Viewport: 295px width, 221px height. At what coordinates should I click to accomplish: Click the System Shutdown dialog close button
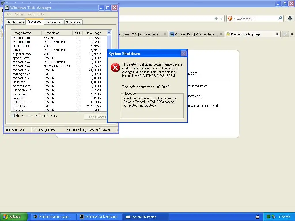184,54
